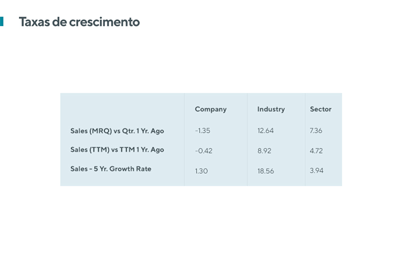402x255 pixels.
Task: Click the industry 5-year growth value 18.56
Action: (x=265, y=171)
